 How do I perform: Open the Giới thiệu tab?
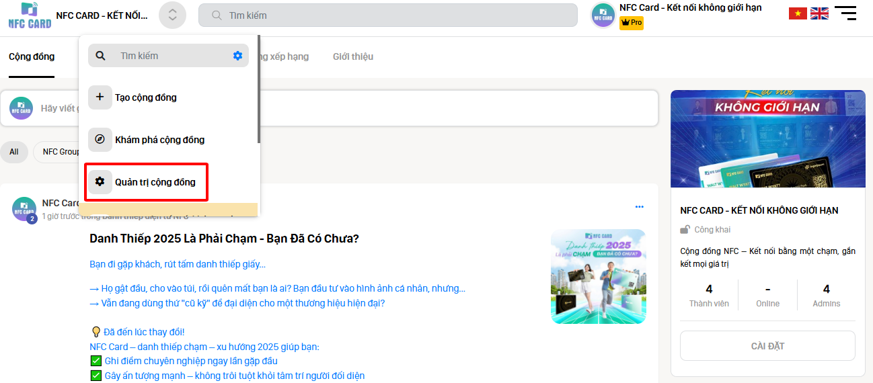tap(352, 56)
